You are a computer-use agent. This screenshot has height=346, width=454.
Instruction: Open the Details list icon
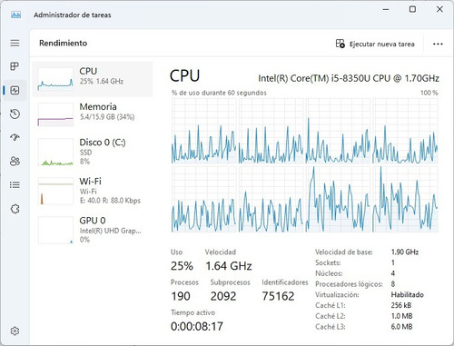coord(15,184)
